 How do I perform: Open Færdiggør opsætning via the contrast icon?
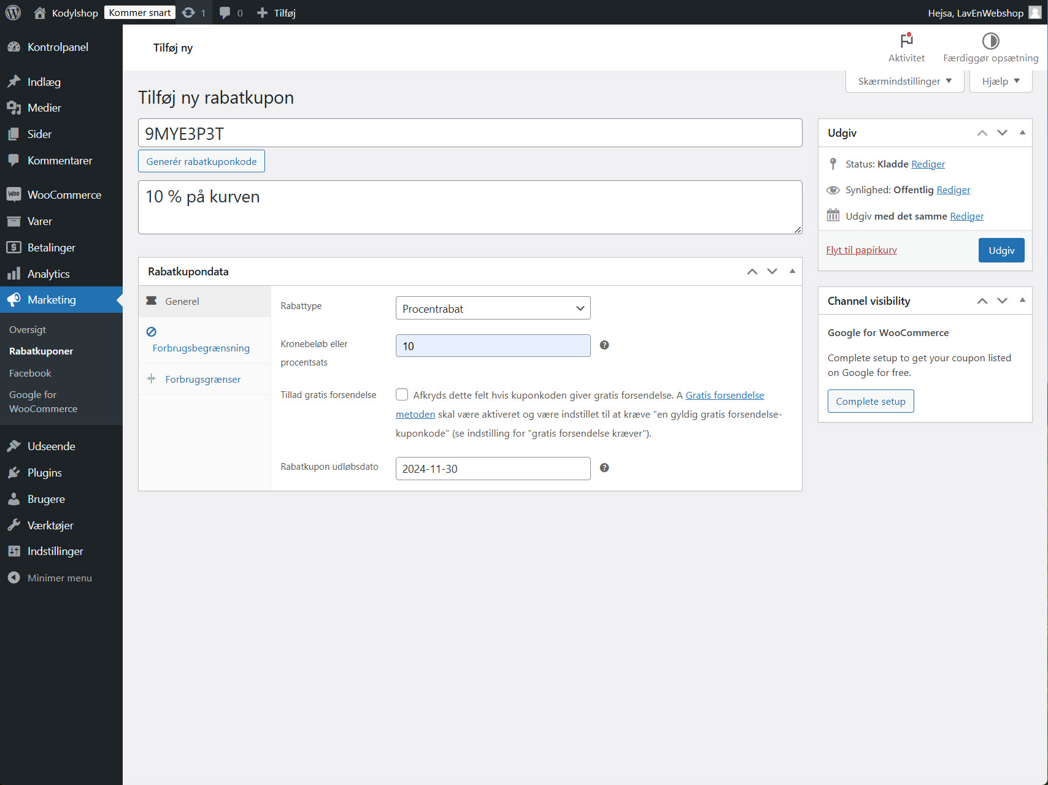990,41
